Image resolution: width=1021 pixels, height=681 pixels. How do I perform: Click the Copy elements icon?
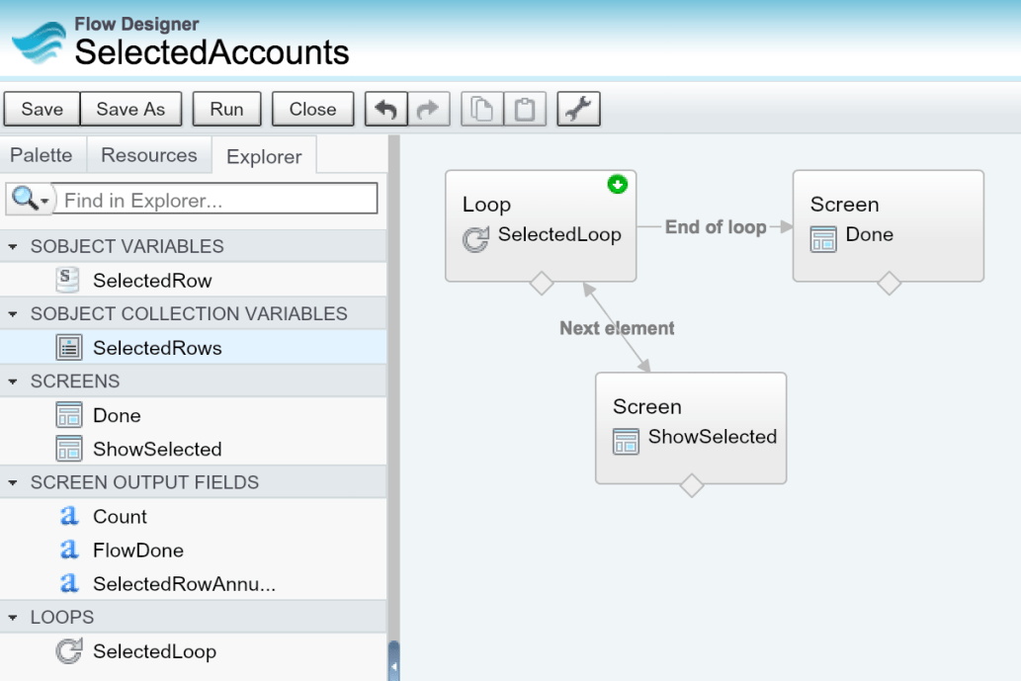[x=480, y=109]
